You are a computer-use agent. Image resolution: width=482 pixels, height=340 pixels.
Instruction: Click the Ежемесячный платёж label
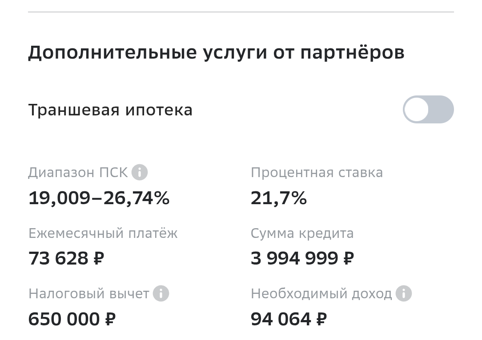click(103, 233)
